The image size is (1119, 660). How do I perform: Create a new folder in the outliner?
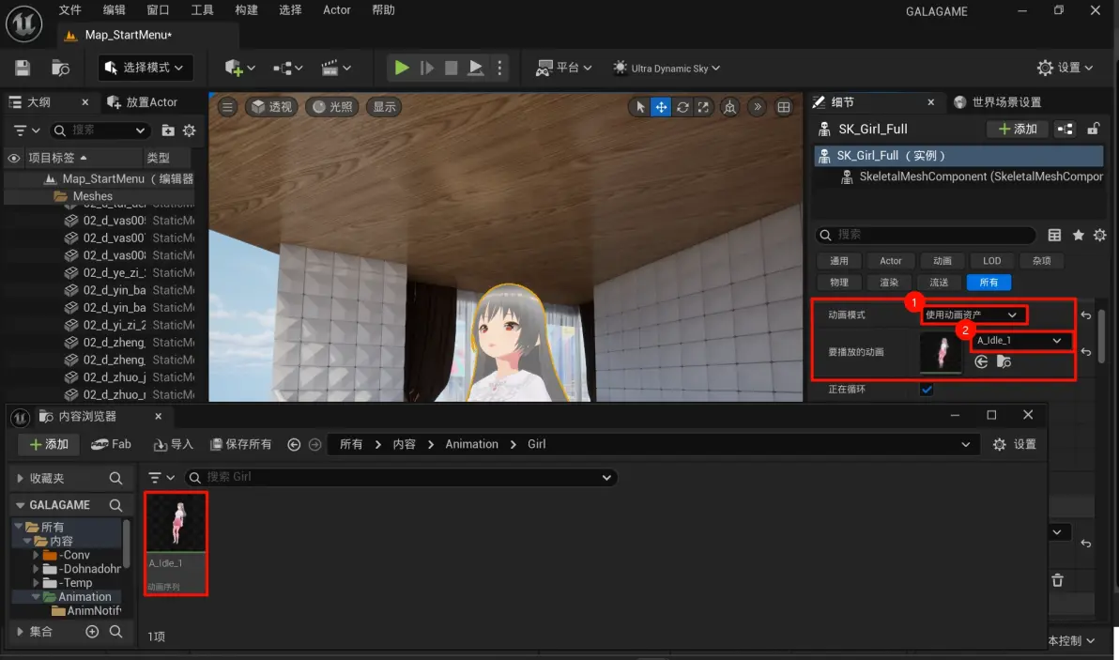tap(168, 130)
